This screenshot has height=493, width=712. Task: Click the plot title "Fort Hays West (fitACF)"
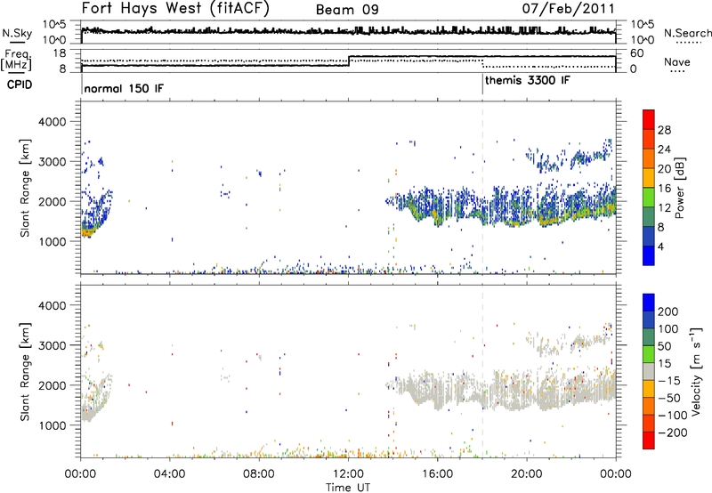(x=175, y=9)
